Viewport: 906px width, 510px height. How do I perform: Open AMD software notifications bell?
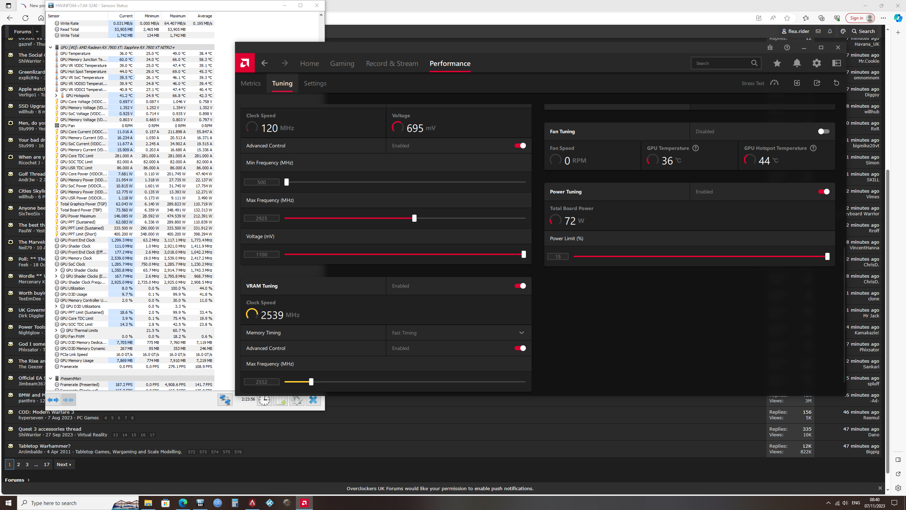point(797,63)
